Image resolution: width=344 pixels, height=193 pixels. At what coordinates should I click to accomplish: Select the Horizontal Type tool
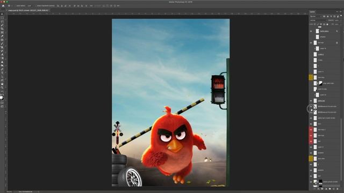[x=2, y=73]
